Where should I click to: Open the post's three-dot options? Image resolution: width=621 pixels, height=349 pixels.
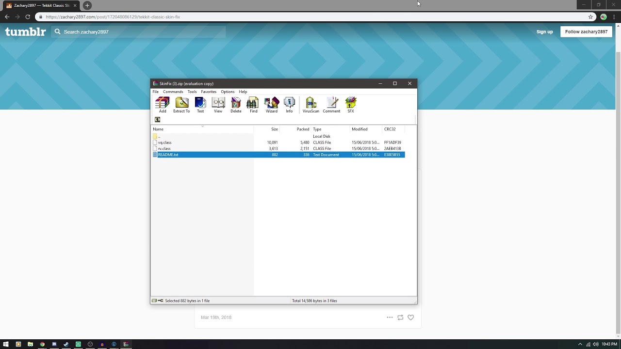390,317
